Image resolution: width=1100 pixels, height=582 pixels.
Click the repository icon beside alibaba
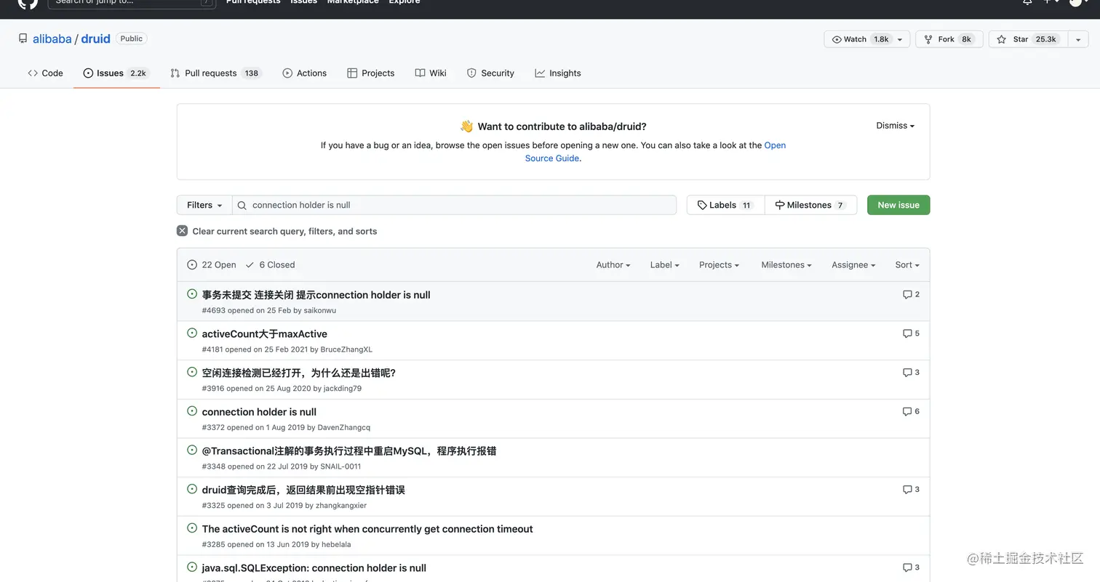23,39
